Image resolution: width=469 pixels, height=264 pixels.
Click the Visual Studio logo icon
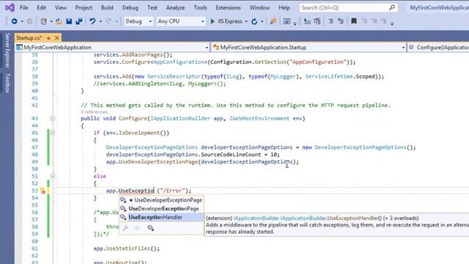[x=10, y=7]
